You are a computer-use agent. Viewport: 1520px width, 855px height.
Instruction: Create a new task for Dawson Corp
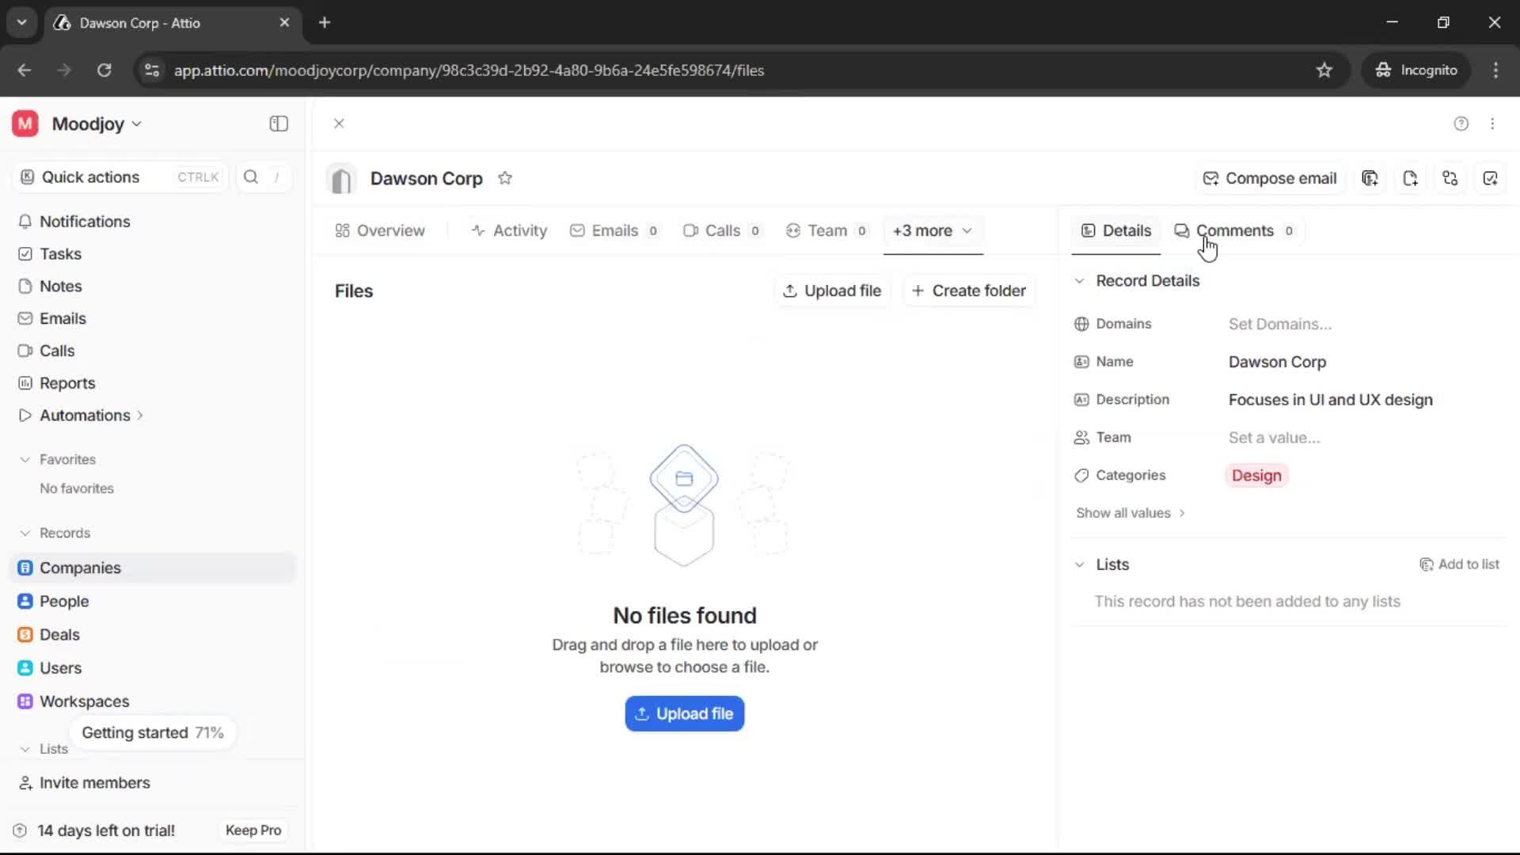pos(1491,178)
